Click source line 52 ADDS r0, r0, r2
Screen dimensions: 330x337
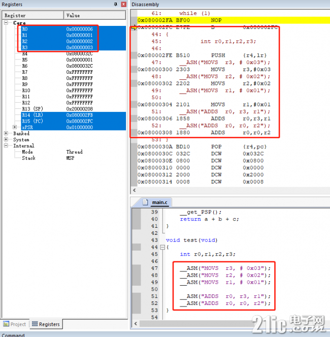pos(225,303)
